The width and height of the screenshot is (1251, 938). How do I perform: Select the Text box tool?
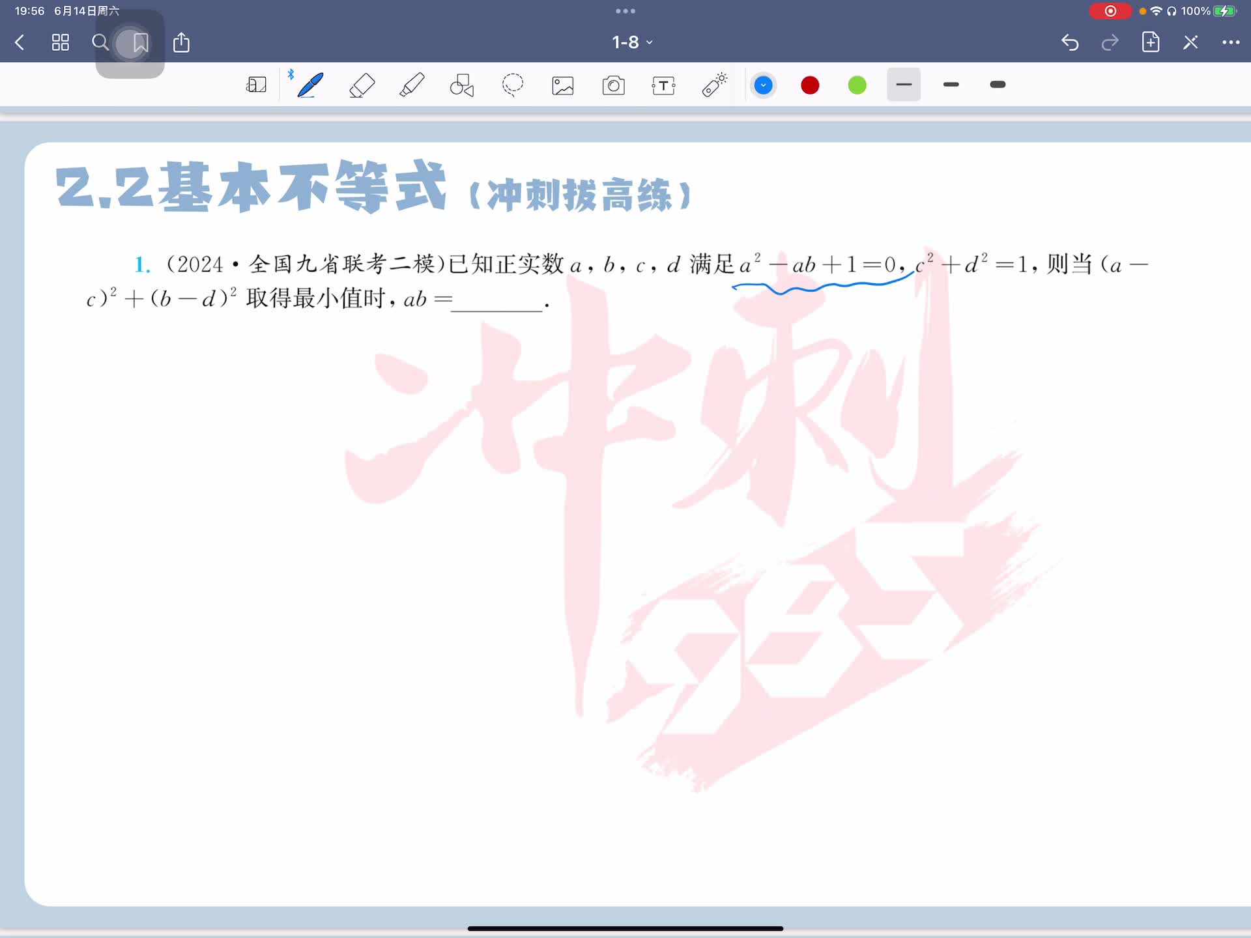[x=663, y=85]
